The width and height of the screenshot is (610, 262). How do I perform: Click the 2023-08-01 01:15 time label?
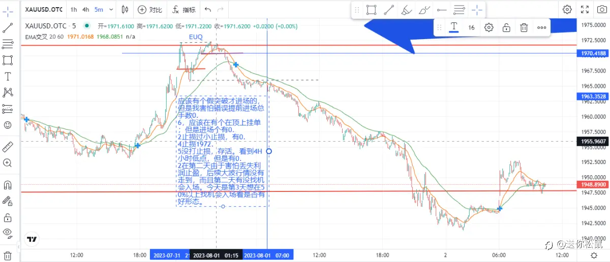(x=217, y=255)
